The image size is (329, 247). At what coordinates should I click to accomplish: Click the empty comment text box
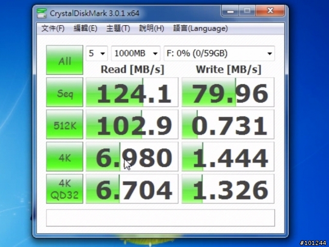click(x=160, y=218)
